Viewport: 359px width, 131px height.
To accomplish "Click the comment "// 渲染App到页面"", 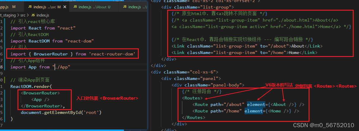I will 30,80.
